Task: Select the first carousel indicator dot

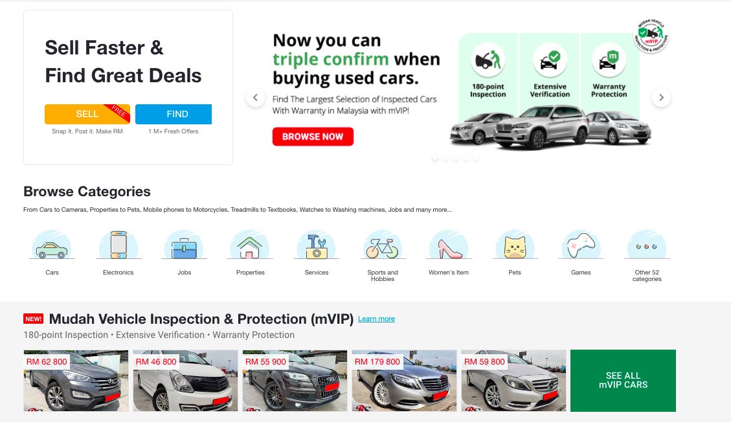Action: coord(435,158)
